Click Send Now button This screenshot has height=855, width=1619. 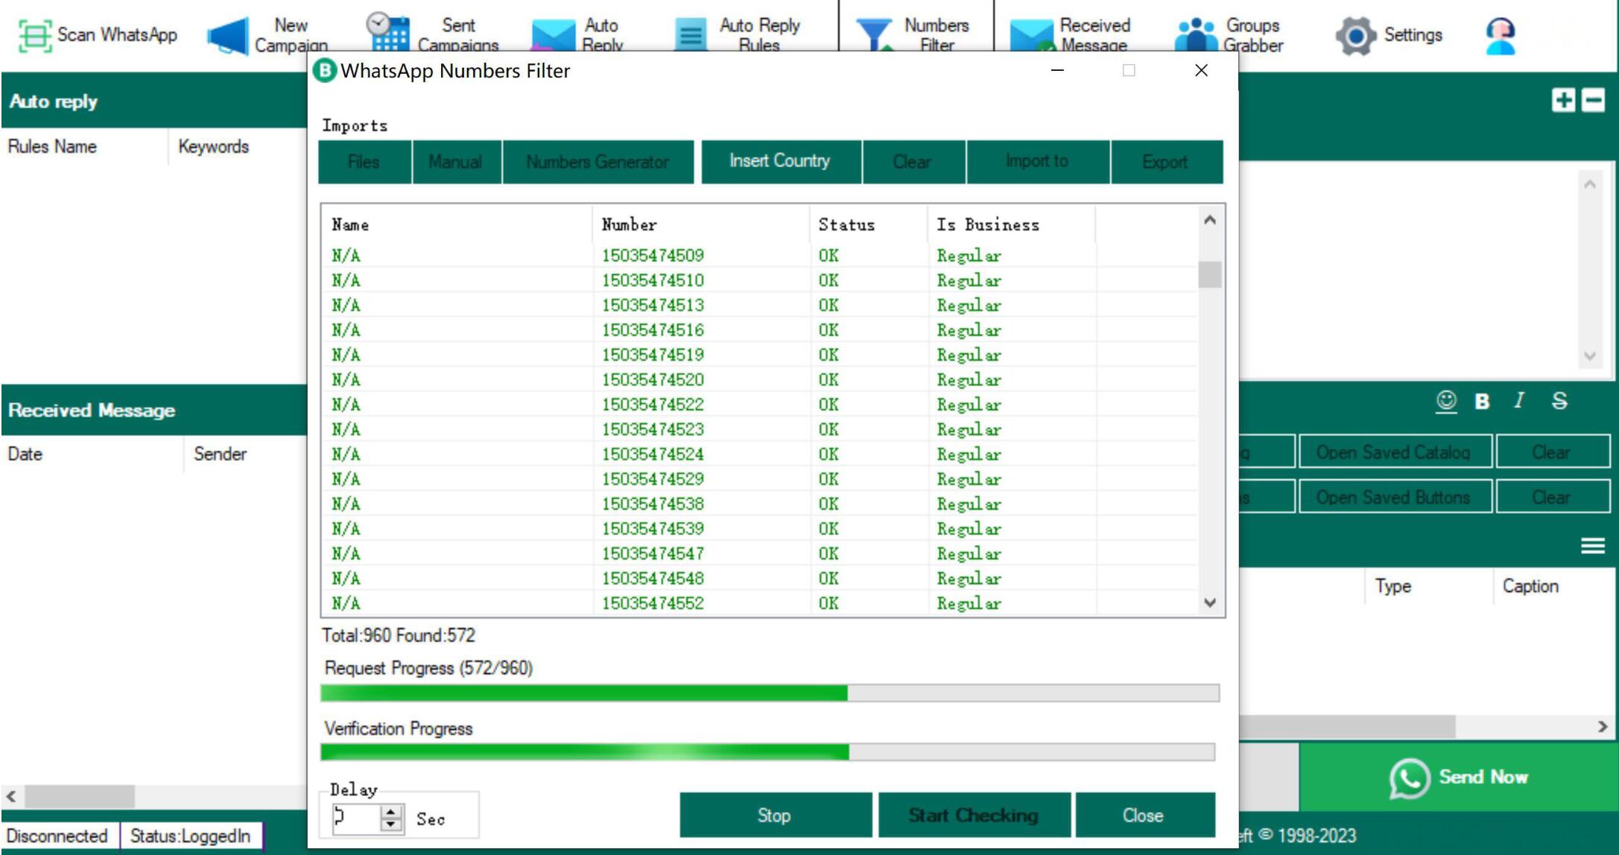pyautogui.click(x=1458, y=777)
